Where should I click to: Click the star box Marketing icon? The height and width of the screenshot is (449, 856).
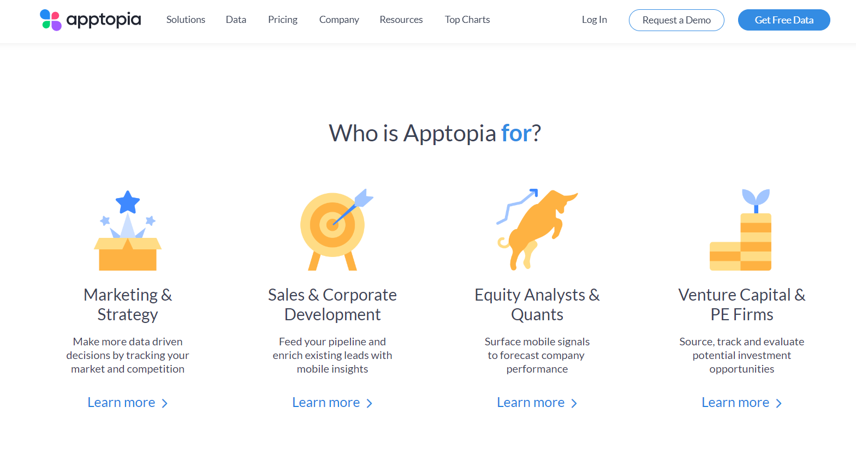pyautogui.click(x=128, y=230)
